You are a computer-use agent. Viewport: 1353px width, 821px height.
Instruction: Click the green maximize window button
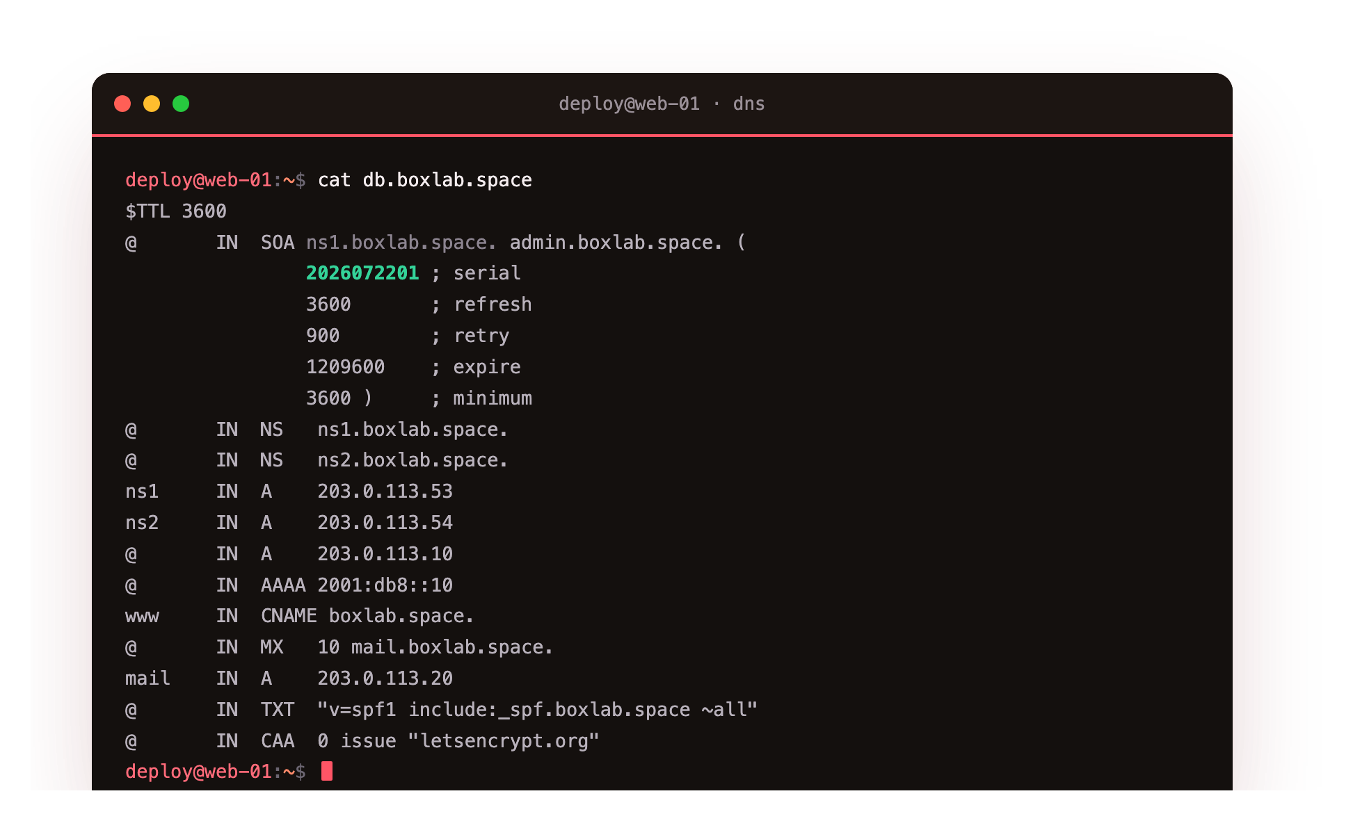[181, 104]
